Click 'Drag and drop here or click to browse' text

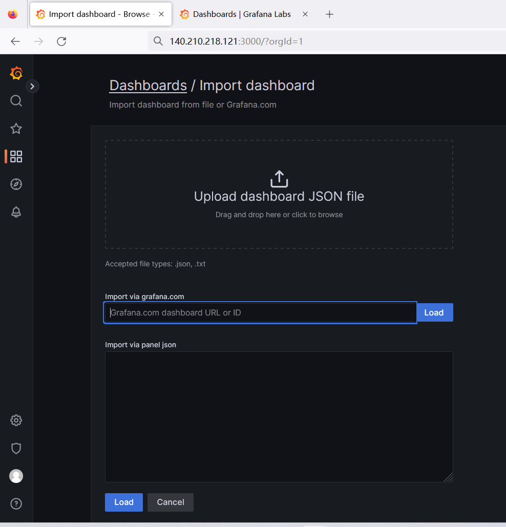(279, 215)
